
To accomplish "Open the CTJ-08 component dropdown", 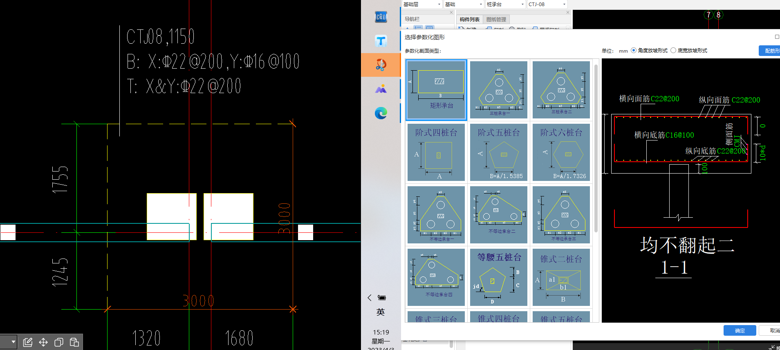I will (547, 4).
